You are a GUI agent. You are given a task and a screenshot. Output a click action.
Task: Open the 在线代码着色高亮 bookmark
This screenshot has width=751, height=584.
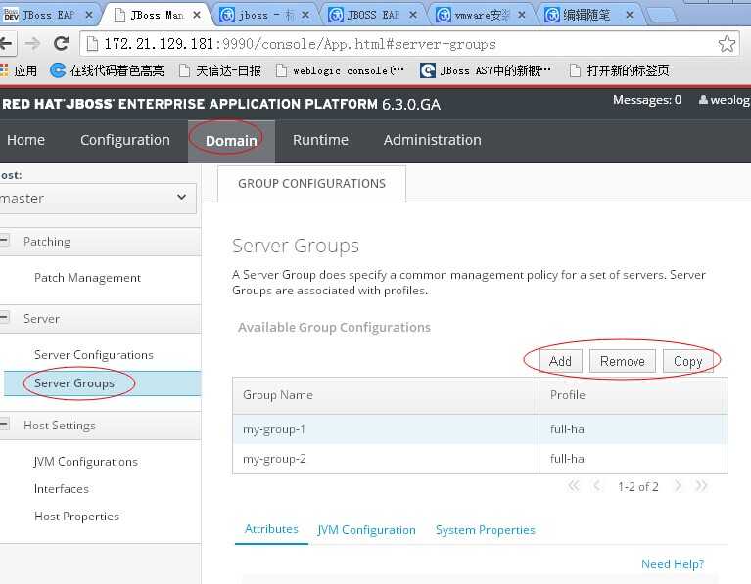[108, 70]
